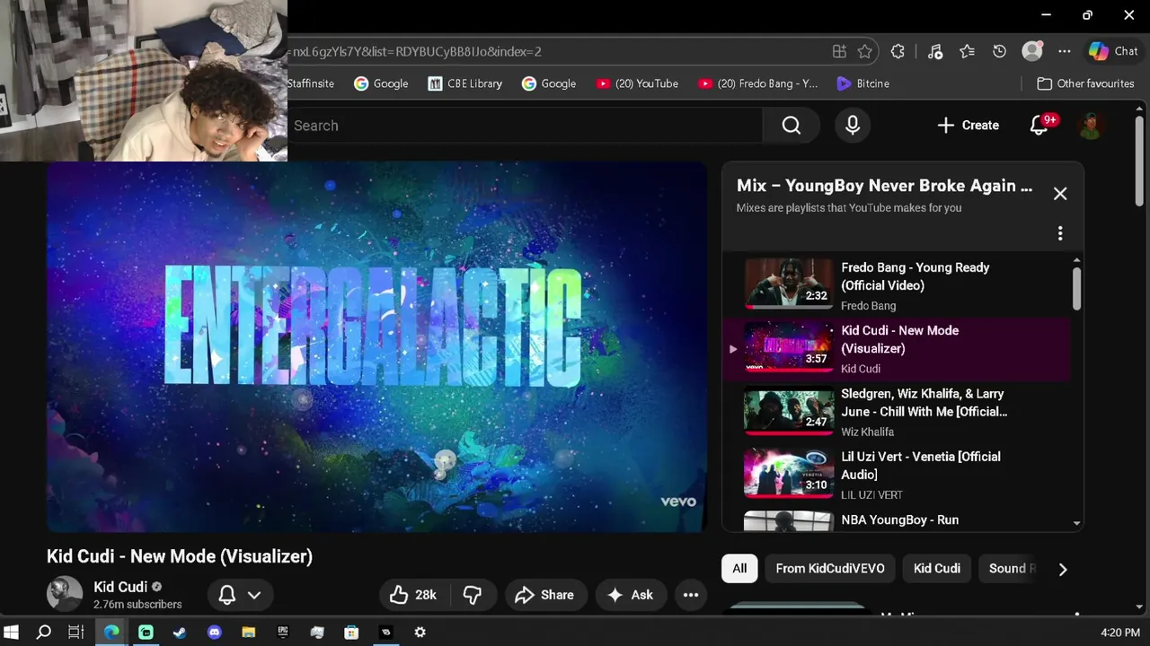Screen dimensions: 1150x646
Task: Open Windows Settings gear on taskbar
Action: tap(420, 633)
